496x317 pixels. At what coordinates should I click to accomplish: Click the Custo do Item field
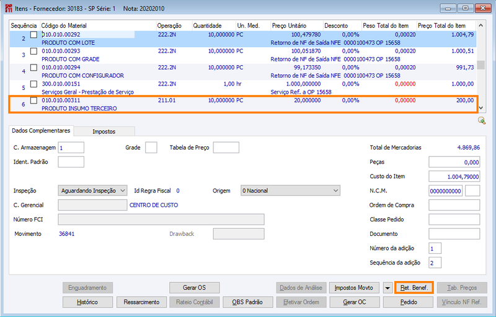[x=454, y=177]
